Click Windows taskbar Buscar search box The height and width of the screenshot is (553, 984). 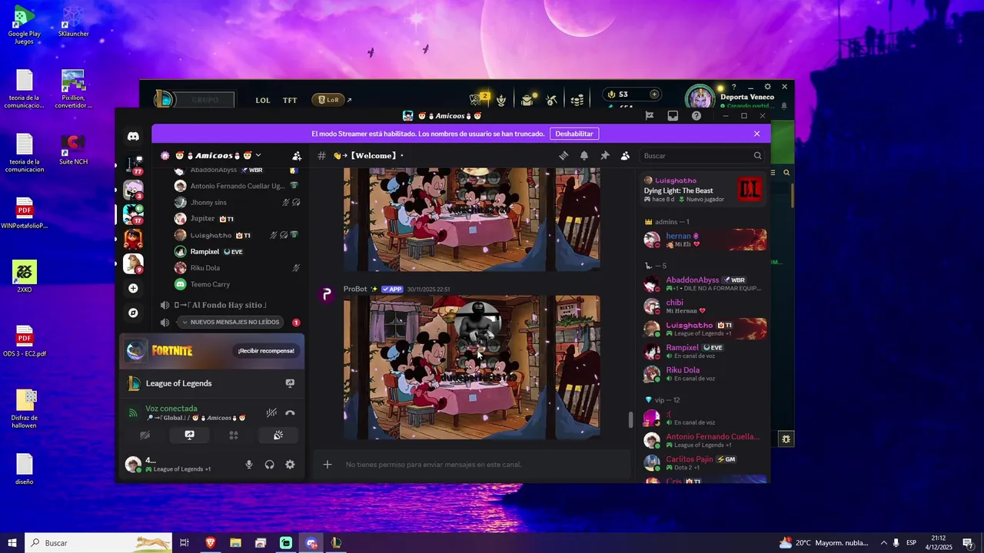pyautogui.click(x=98, y=543)
